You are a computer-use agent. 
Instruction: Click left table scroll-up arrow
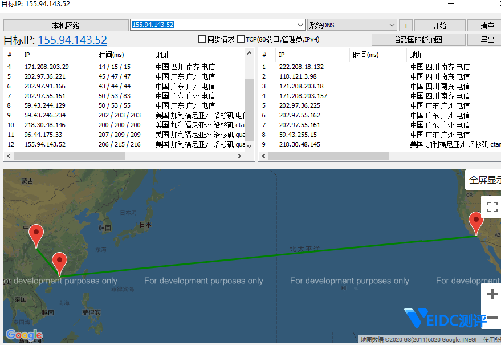(x=250, y=52)
